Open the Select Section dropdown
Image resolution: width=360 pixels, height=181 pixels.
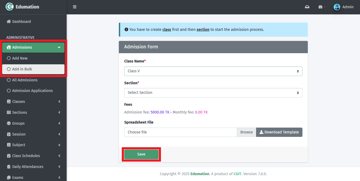(x=213, y=93)
